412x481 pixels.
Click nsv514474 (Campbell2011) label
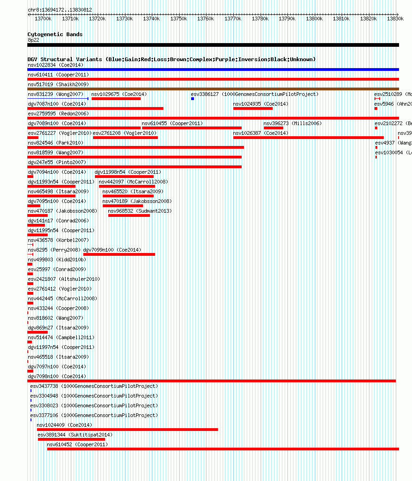point(61,337)
